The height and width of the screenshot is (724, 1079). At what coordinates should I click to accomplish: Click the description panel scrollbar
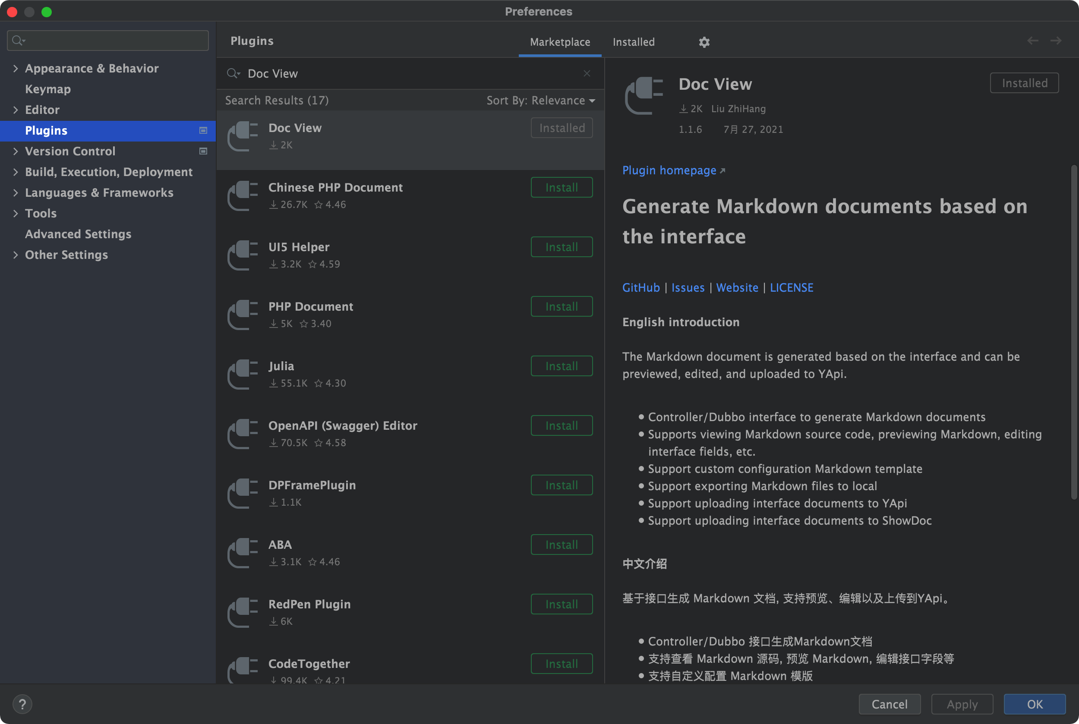(1073, 333)
